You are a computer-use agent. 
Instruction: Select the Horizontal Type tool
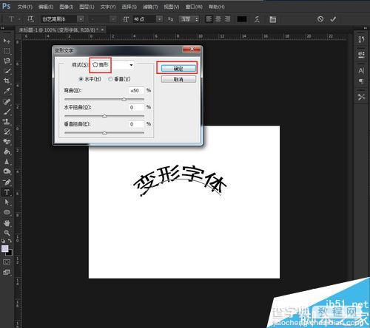tap(7, 192)
